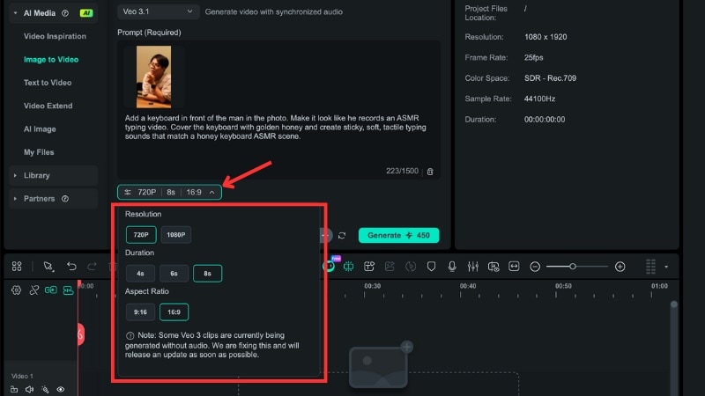Select 720P resolution

point(141,235)
